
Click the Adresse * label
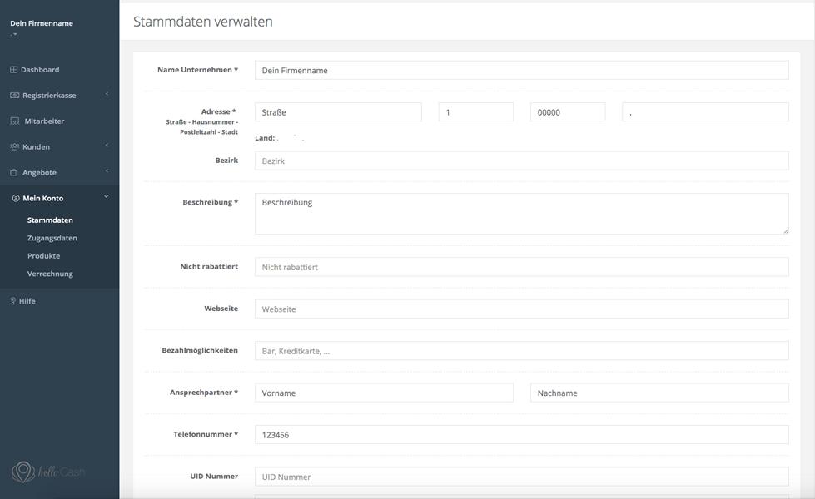pyautogui.click(x=219, y=111)
